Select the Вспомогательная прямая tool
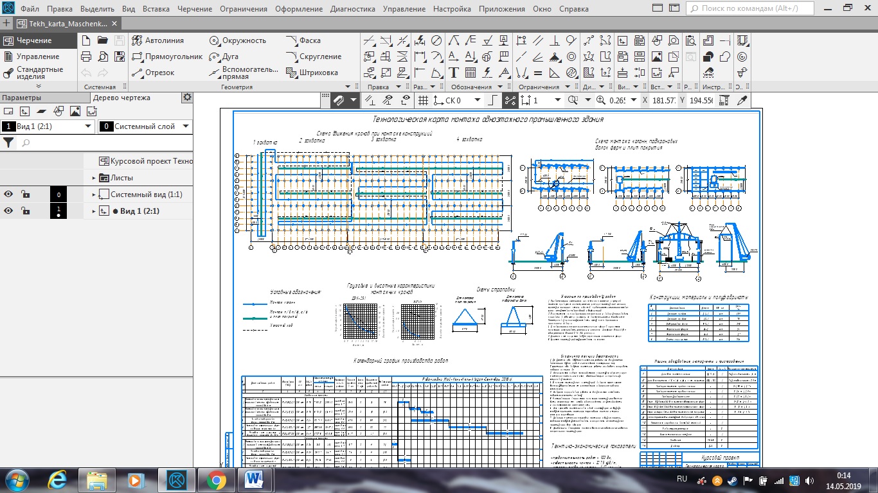This screenshot has height=493, width=878. [244, 73]
